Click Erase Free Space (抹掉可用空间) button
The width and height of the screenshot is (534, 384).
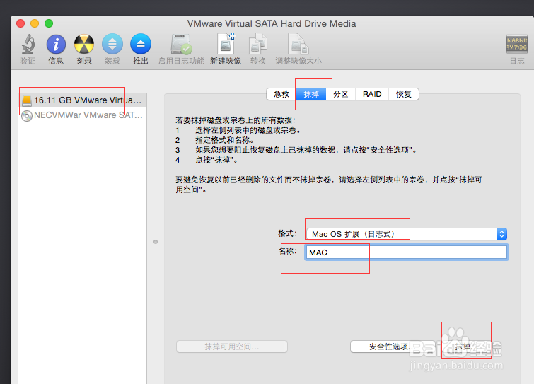(232, 347)
